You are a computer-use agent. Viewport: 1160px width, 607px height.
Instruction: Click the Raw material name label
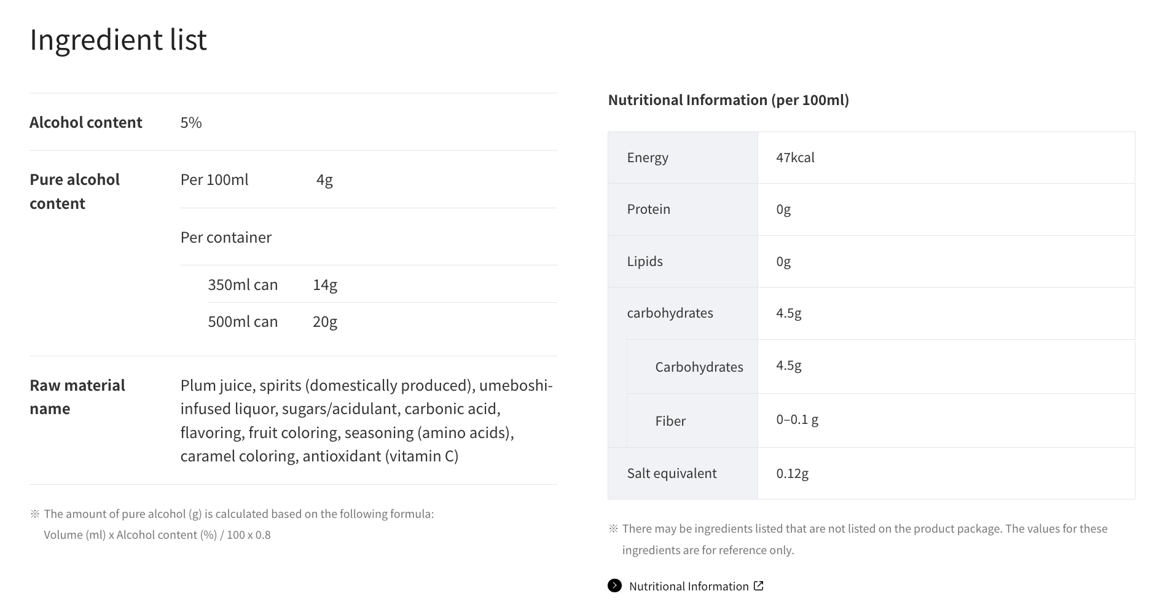click(x=77, y=397)
